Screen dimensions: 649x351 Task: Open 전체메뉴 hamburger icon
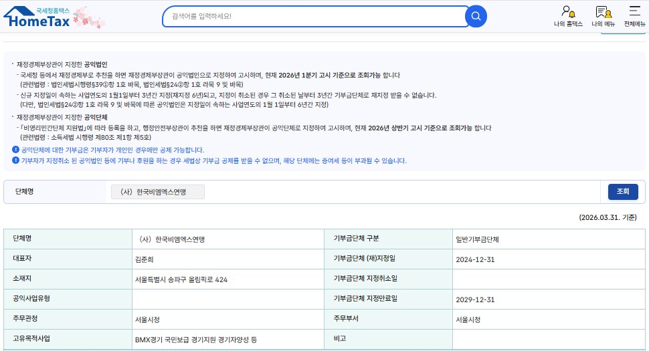634,16
